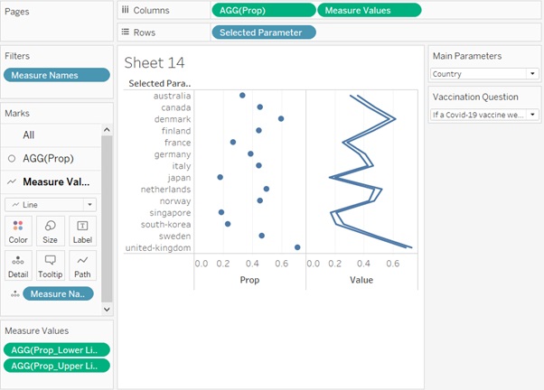The width and height of the screenshot is (544, 390).
Task: Click the AGG(Prop) pill in Columns
Action: coord(263,10)
